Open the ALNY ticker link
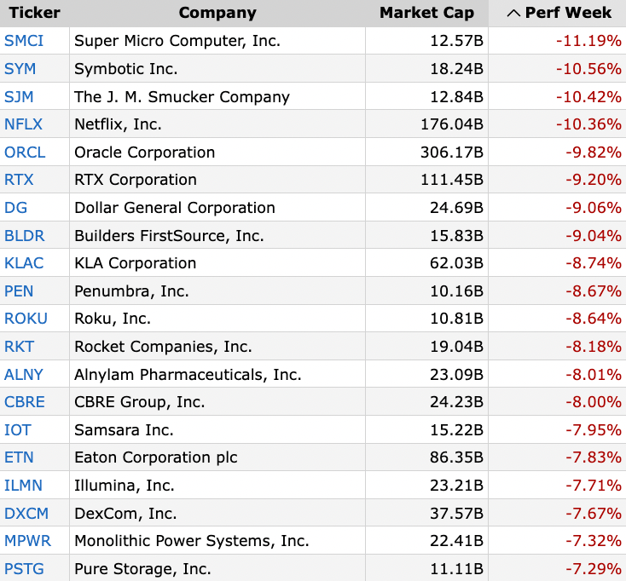 24,374
